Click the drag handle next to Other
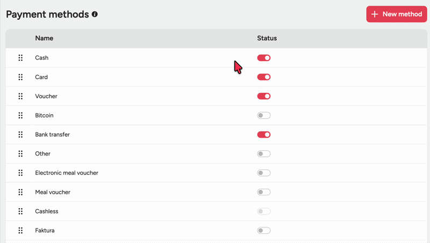This screenshot has height=243, width=430. pos(20,154)
